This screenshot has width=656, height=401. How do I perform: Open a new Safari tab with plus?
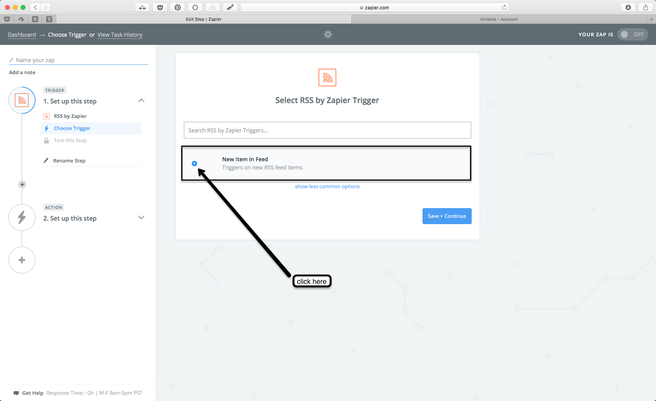tap(651, 19)
